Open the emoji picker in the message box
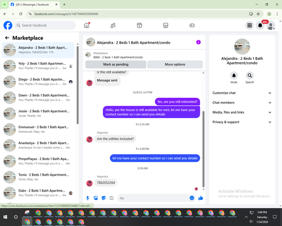 pos(192,198)
